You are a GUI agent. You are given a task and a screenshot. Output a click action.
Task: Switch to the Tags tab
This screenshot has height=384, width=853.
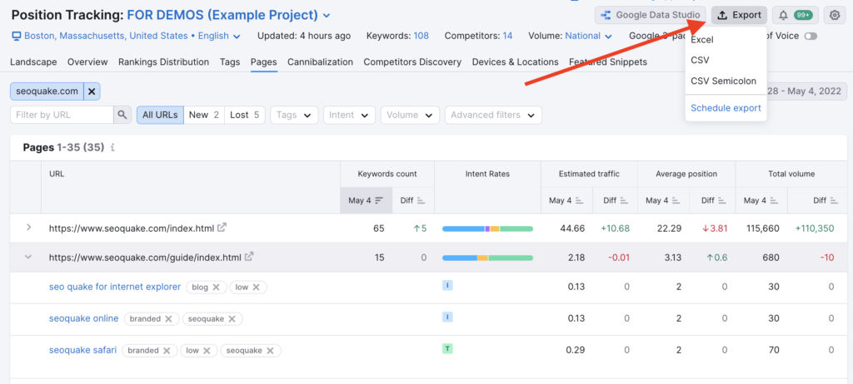point(230,62)
